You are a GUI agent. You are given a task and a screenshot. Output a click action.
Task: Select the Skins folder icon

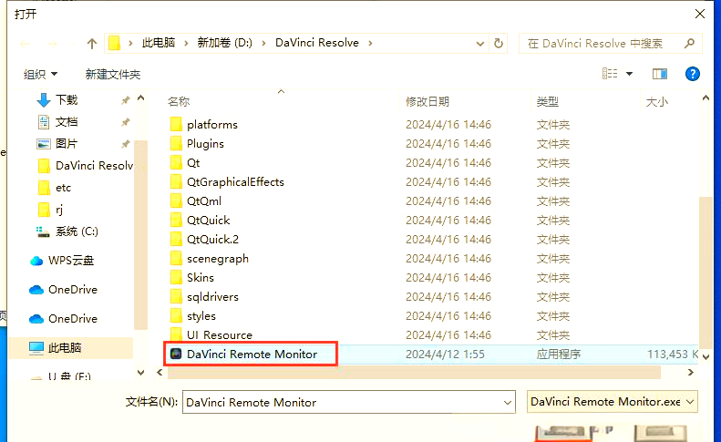[x=176, y=277]
